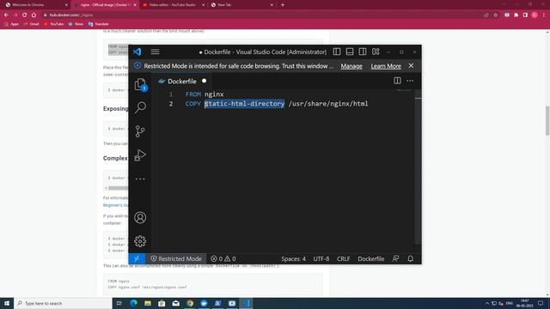Viewport: 550px width, 309px height.
Task: Go to Chrome home page
Action: pyautogui.click(x=34, y=15)
